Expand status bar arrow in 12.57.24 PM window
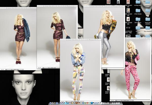The height and width of the screenshot is (105, 152). pos(107,68)
